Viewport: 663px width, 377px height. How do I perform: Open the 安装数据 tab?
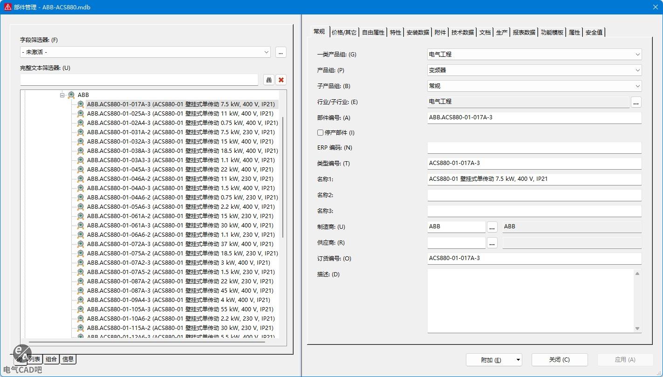[418, 32]
